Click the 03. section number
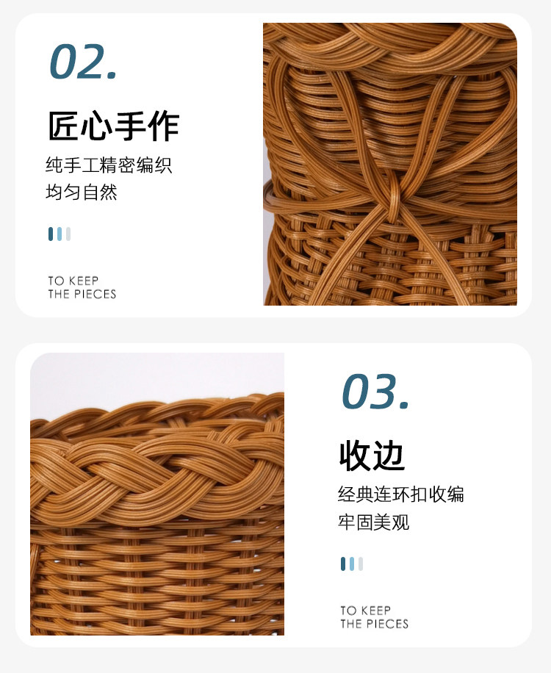 (x=375, y=392)
